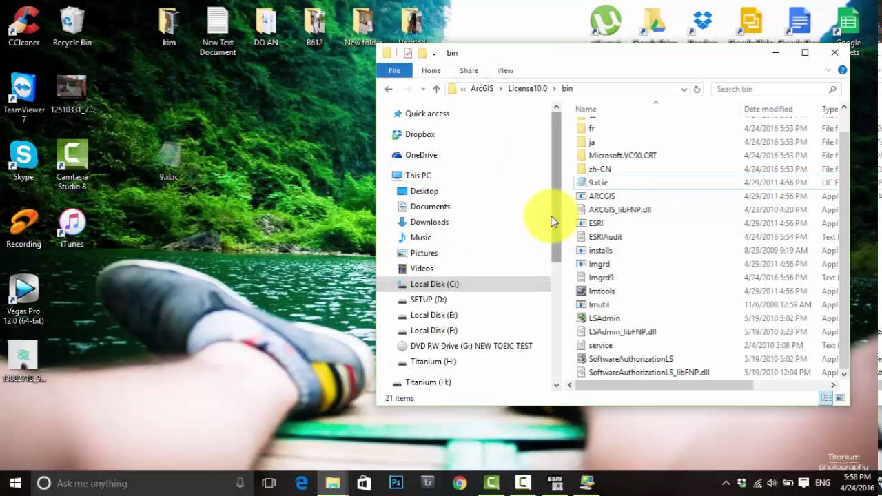Select the LSAdmin file
Viewport: 882px width, 496px height.
(x=604, y=318)
